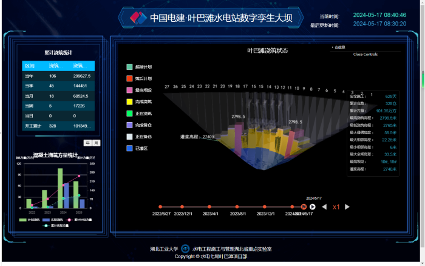Toggle cyan cumulative line in chart legend
The image size is (425, 266).
point(56,225)
